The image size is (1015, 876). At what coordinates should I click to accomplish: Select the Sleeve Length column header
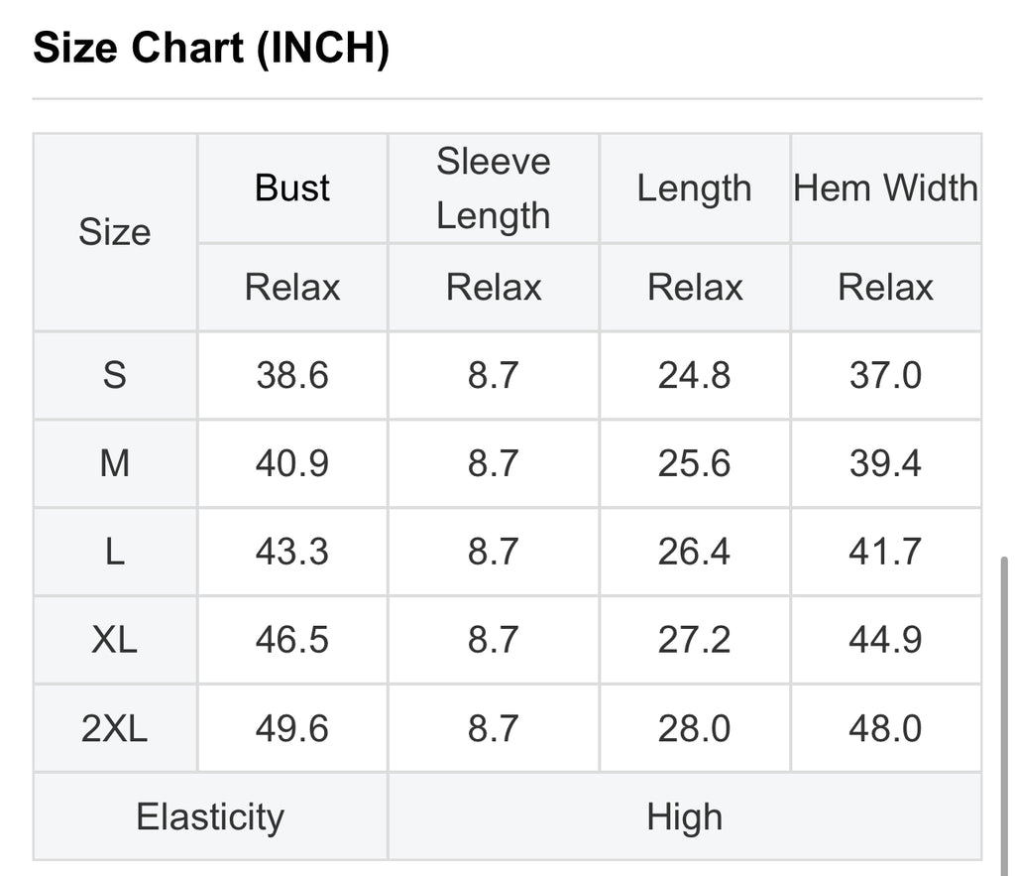pos(494,188)
